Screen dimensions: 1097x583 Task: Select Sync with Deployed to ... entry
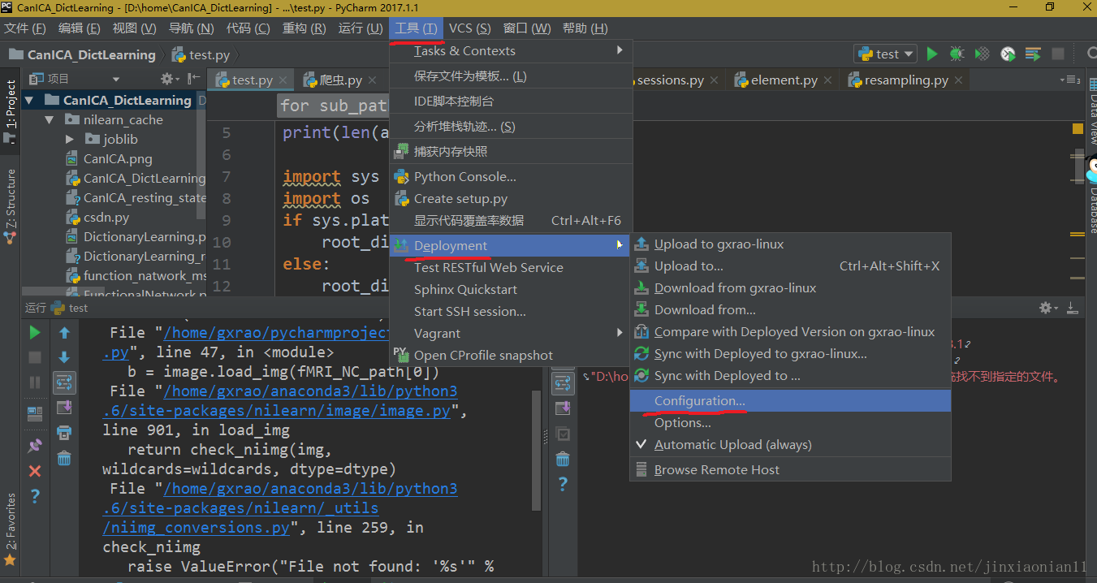click(790, 375)
